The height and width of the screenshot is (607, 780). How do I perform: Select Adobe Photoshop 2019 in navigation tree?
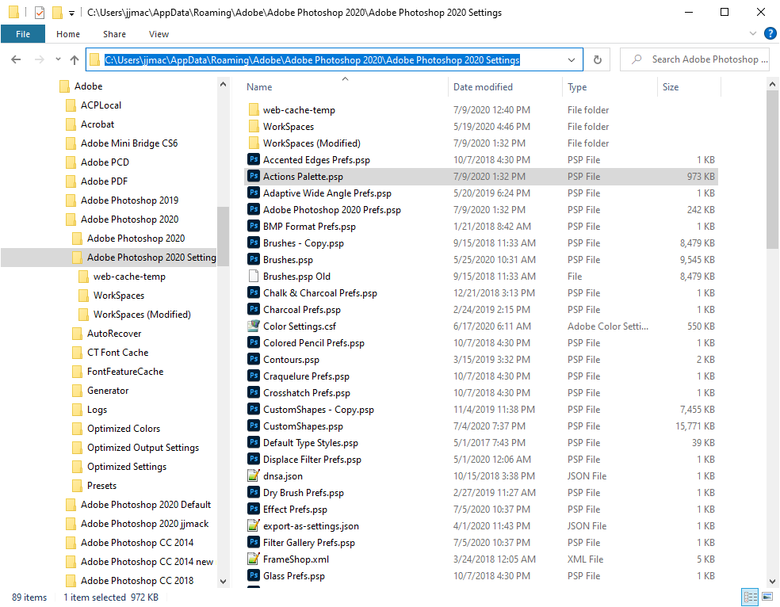[x=130, y=200]
